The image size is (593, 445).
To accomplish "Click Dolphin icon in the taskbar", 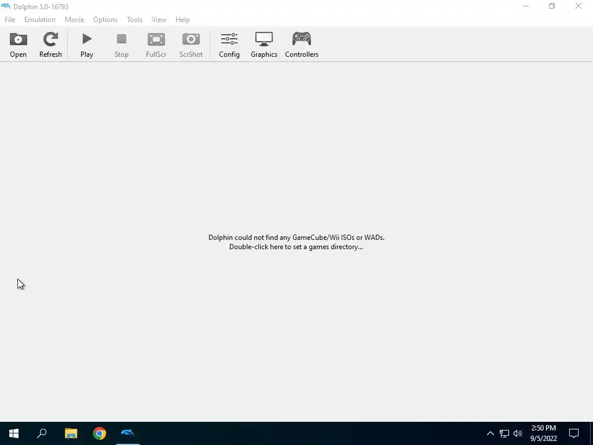I will pos(128,433).
